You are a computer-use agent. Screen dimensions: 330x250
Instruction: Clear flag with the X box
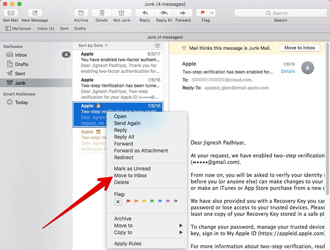(x=118, y=202)
